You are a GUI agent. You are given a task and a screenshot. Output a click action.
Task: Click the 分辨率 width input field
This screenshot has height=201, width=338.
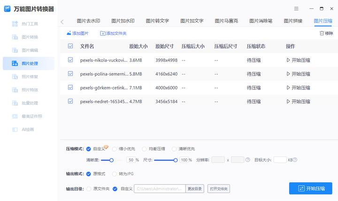coord(218,160)
